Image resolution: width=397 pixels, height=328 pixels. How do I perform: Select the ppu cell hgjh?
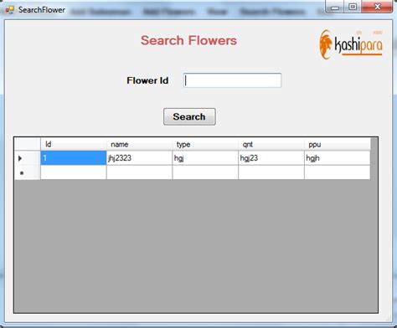(338, 158)
